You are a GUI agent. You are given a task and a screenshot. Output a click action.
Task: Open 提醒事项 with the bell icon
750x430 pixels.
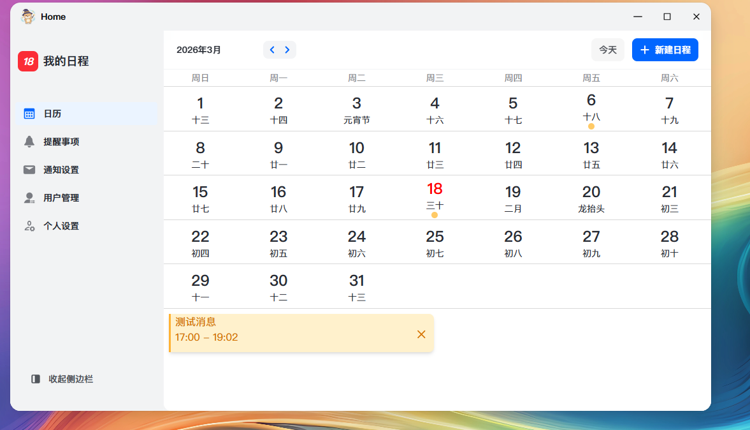(61, 142)
